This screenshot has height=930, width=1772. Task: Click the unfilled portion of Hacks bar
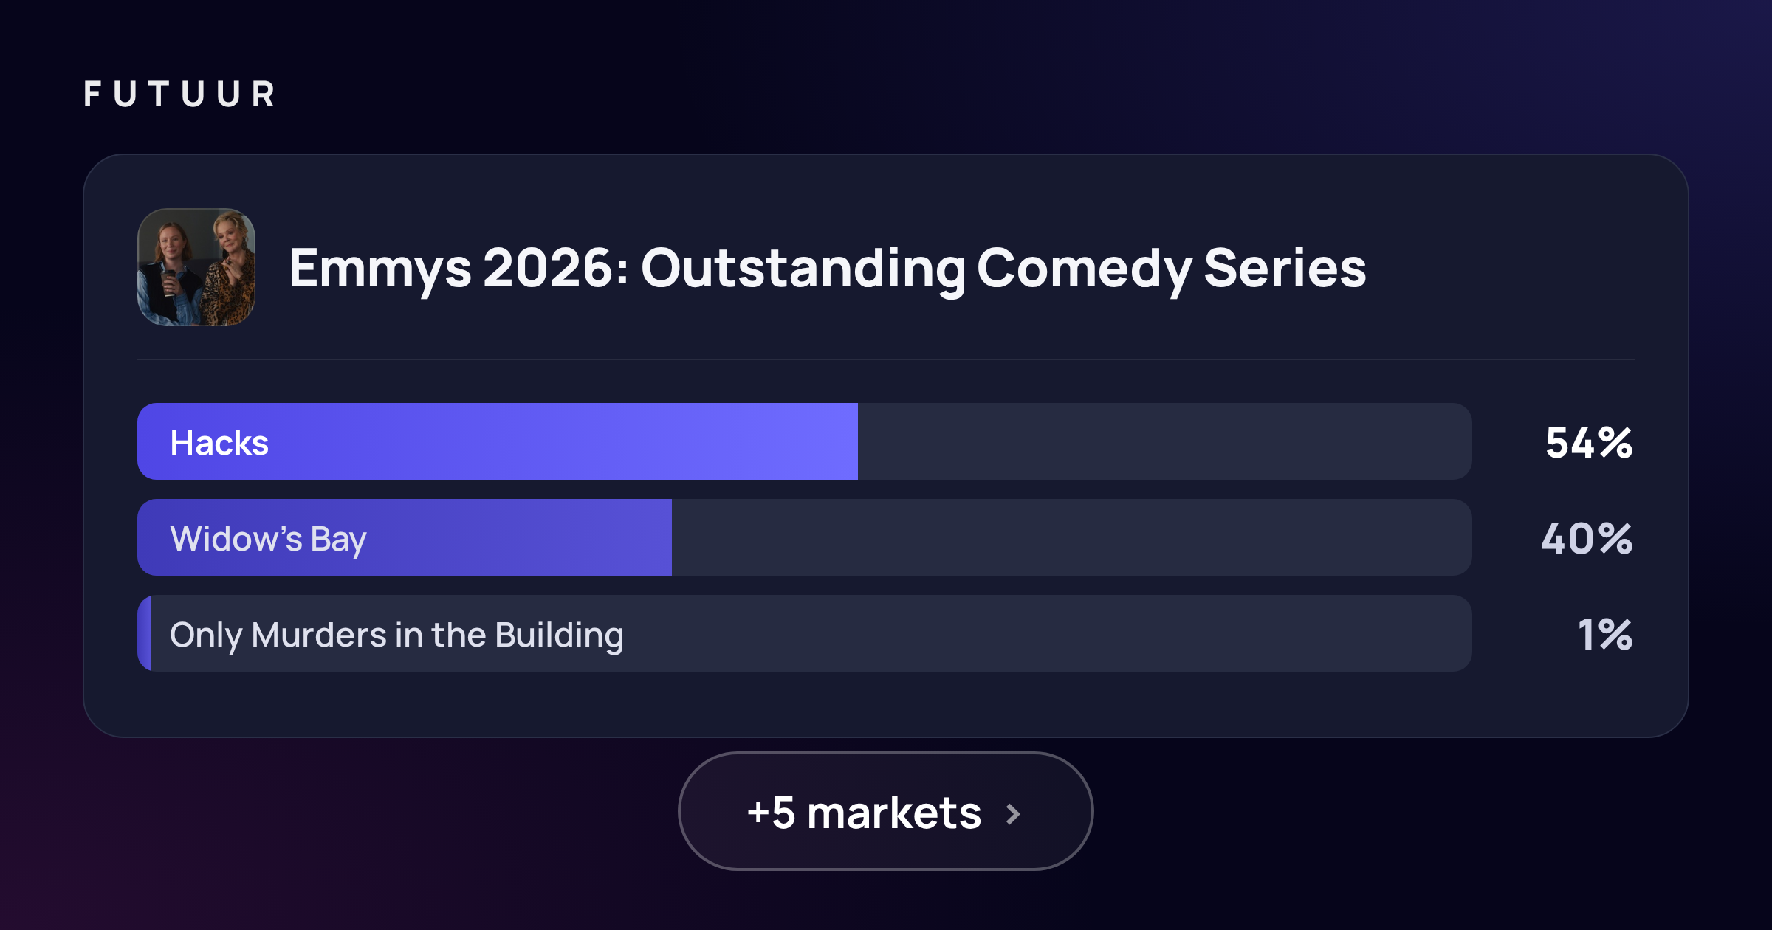point(1165,441)
